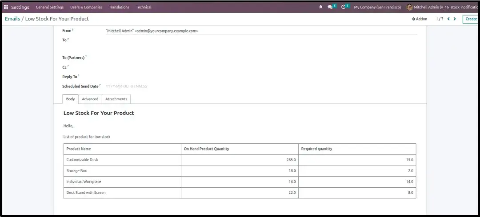Screen dimensions: 480x217
Task: Click the From field help tooltip mark
Action: click(x=72, y=30)
